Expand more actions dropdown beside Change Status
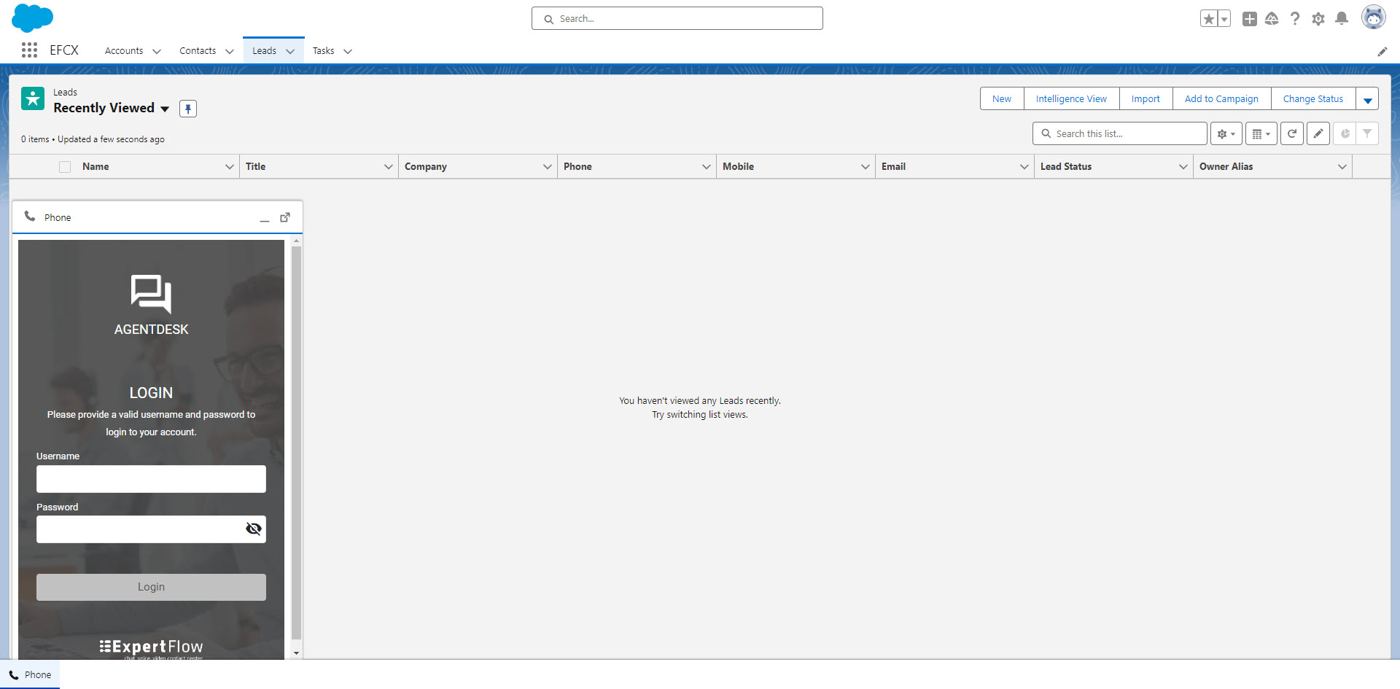 coord(1367,99)
